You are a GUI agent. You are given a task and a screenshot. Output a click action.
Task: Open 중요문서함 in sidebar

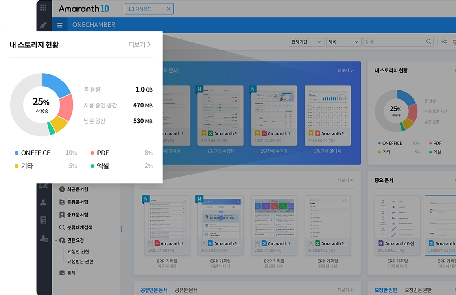tap(77, 215)
